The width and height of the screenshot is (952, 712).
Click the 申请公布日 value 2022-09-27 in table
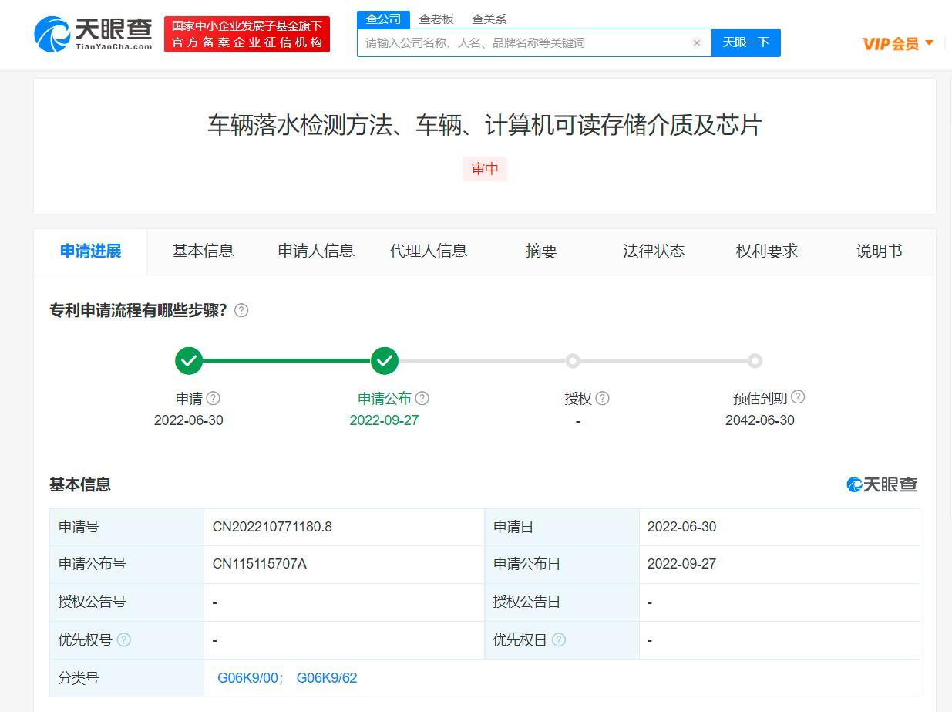(x=681, y=564)
